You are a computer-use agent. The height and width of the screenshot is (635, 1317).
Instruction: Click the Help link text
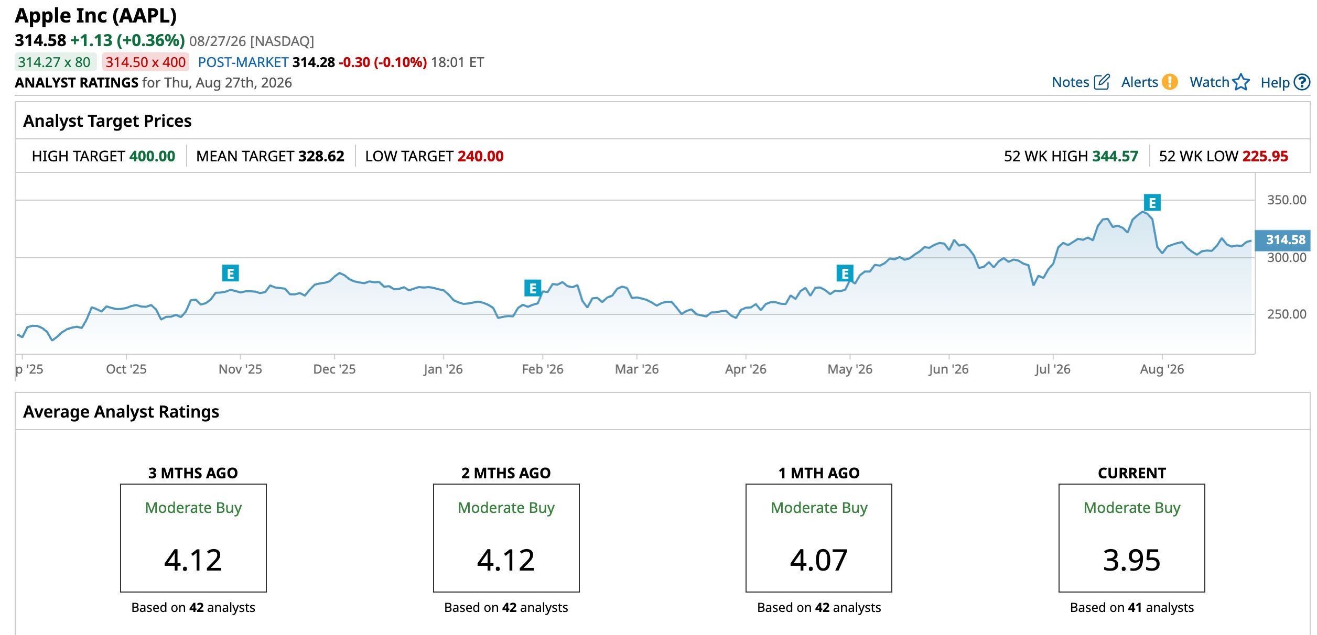coord(1275,82)
